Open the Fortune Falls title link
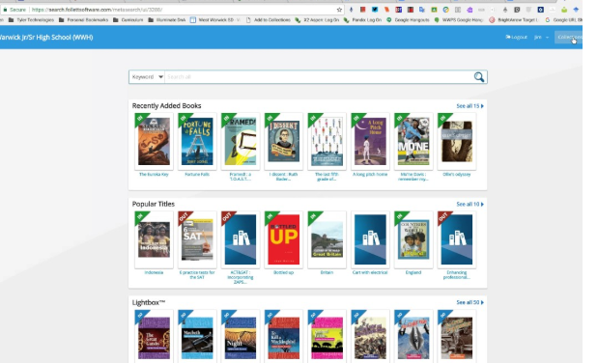The image size is (598, 363). pyautogui.click(x=197, y=174)
